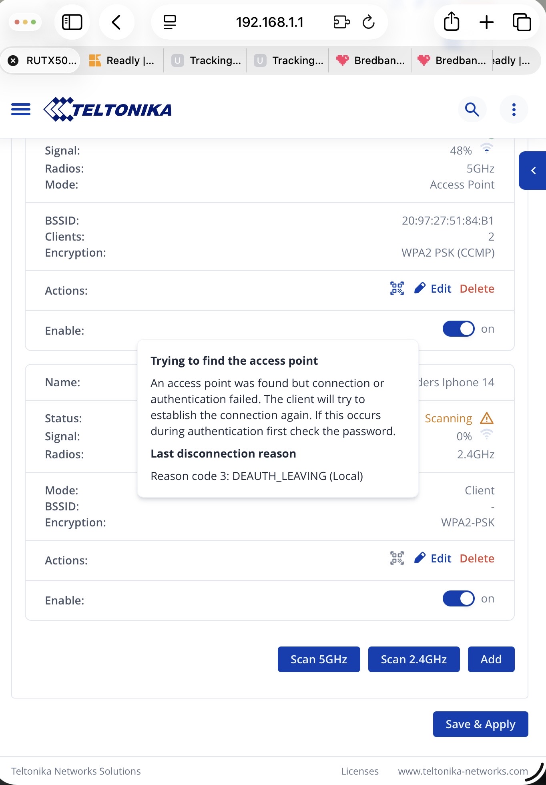Screen dimensions: 546x785
Task: Click the search magnifier icon
Action: pos(472,109)
